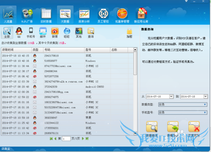Close the application window

(x=203, y=1)
